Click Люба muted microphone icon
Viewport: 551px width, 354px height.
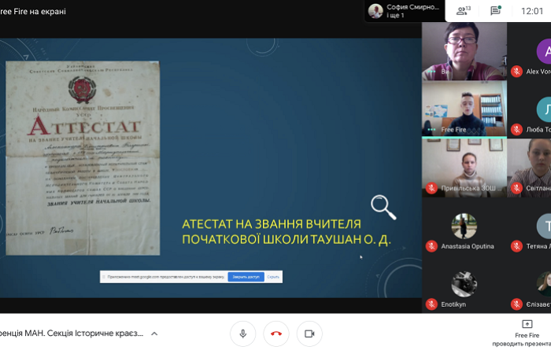pos(516,129)
